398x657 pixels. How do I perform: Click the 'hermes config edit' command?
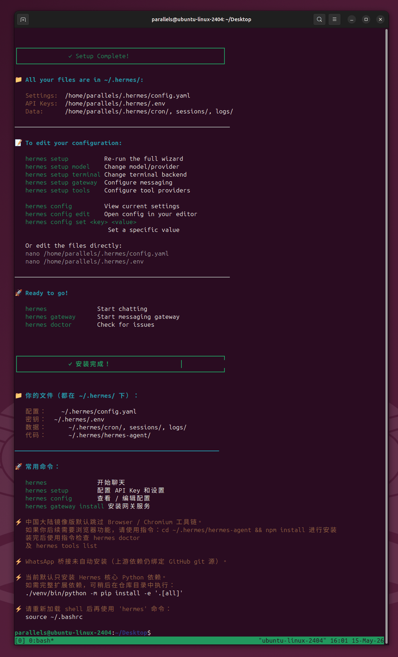click(57, 214)
